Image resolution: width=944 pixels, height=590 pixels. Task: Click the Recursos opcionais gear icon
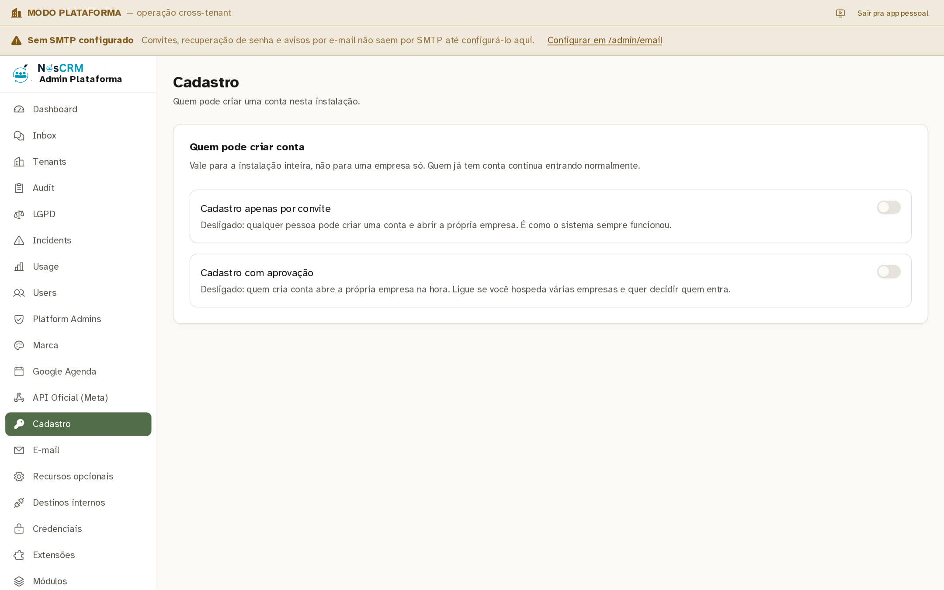[x=19, y=476]
